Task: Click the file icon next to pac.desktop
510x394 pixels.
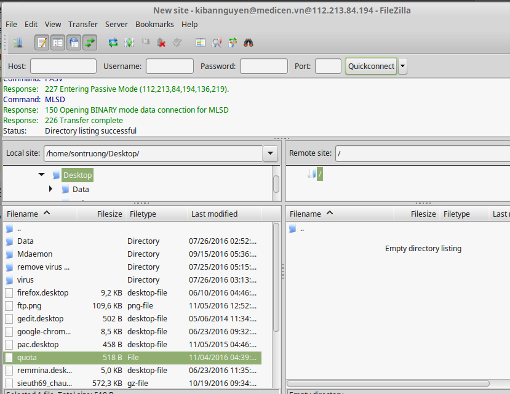Action: click(x=9, y=345)
